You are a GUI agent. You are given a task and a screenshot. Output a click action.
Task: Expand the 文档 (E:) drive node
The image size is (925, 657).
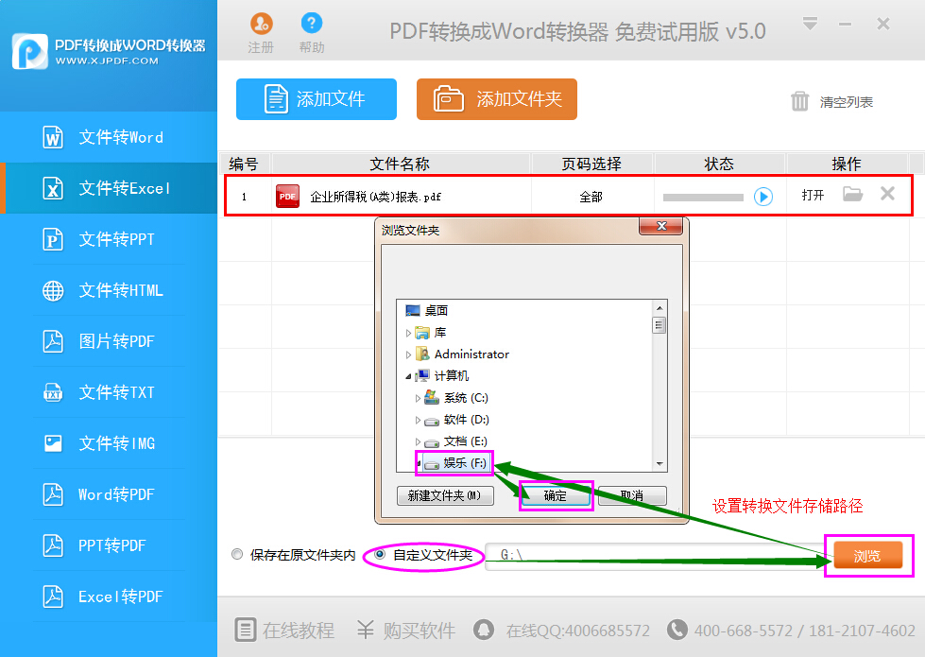coord(418,442)
